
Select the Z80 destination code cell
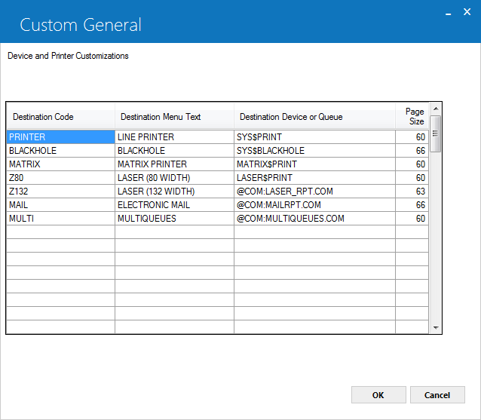point(61,178)
